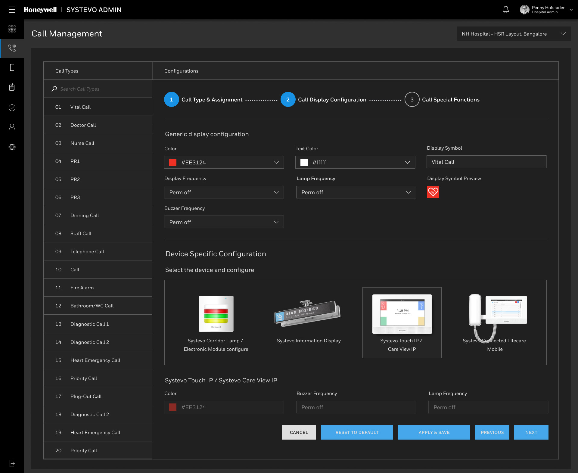Return to step 1 Call Type & Assignment
This screenshot has width=578, height=473.
coord(171,99)
